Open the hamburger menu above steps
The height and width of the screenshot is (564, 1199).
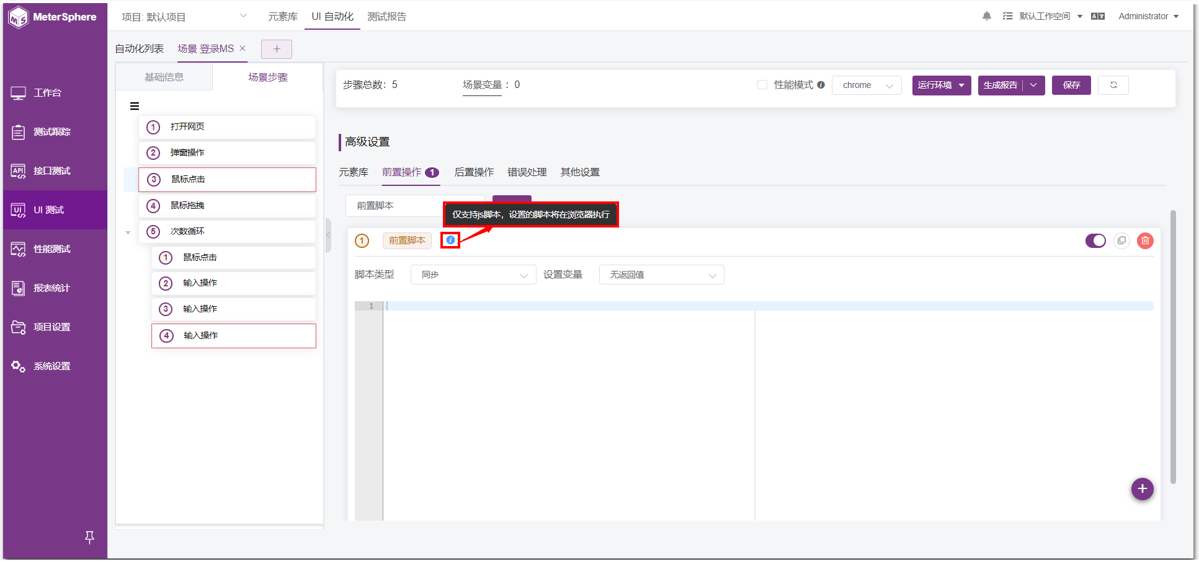[135, 106]
